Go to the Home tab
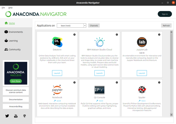Screen dimensions: 176x124 tap(16, 23)
